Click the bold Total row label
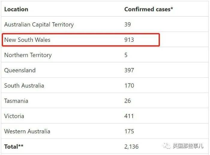The height and width of the screenshot is (155, 210). point(14,147)
